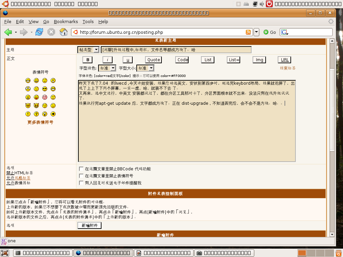Viewport: 343px width, 257px height.
Task: Open the Help menu
Action: click(x=103, y=22)
